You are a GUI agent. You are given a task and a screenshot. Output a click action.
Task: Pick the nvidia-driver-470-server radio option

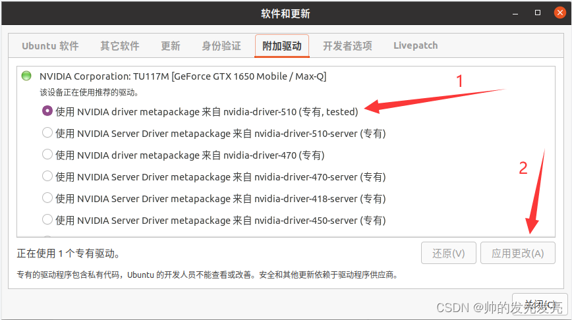(x=47, y=176)
